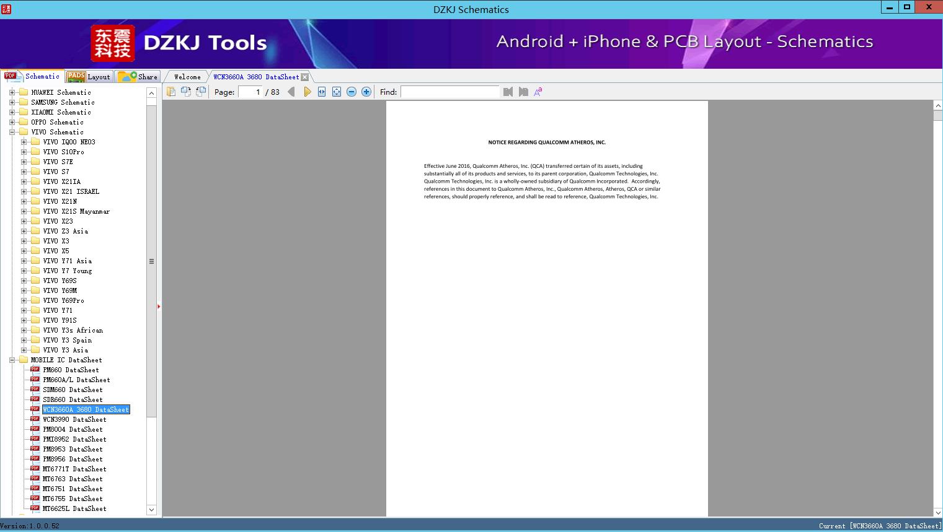943x532 pixels.
Task: Collapse the VIVO Schematic folder
Action: tap(12, 132)
